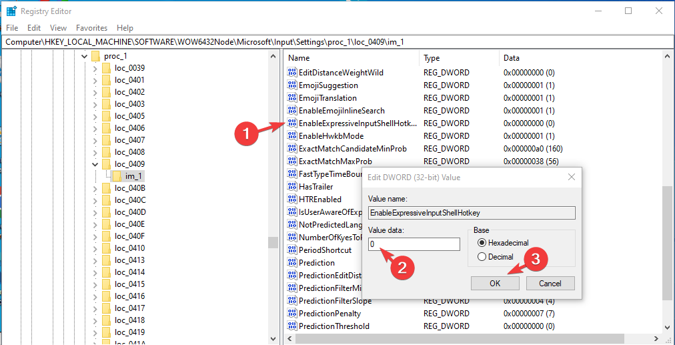The height and width of the screenshot is (345, 675).
Task: Click the loc_040B folder icon
Action: coord(106,188)
